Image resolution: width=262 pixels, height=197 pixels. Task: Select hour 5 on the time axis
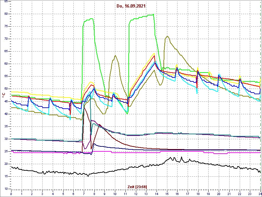point(63,193)
